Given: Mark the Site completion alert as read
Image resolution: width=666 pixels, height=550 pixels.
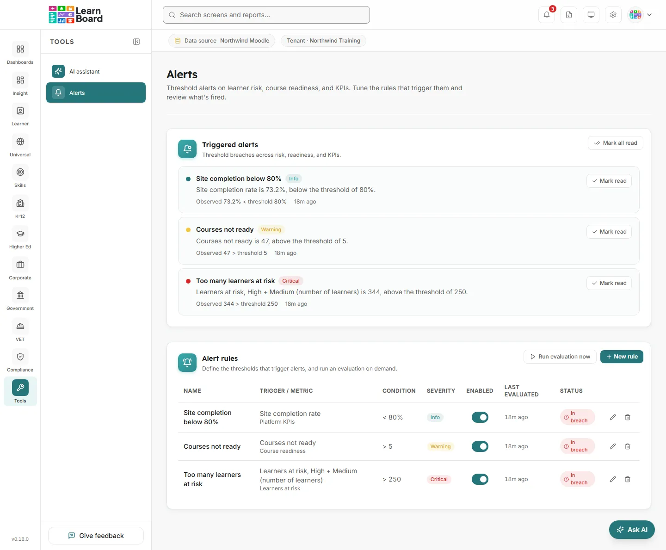Looking at the screenshot, I should (x=609, y=181).
